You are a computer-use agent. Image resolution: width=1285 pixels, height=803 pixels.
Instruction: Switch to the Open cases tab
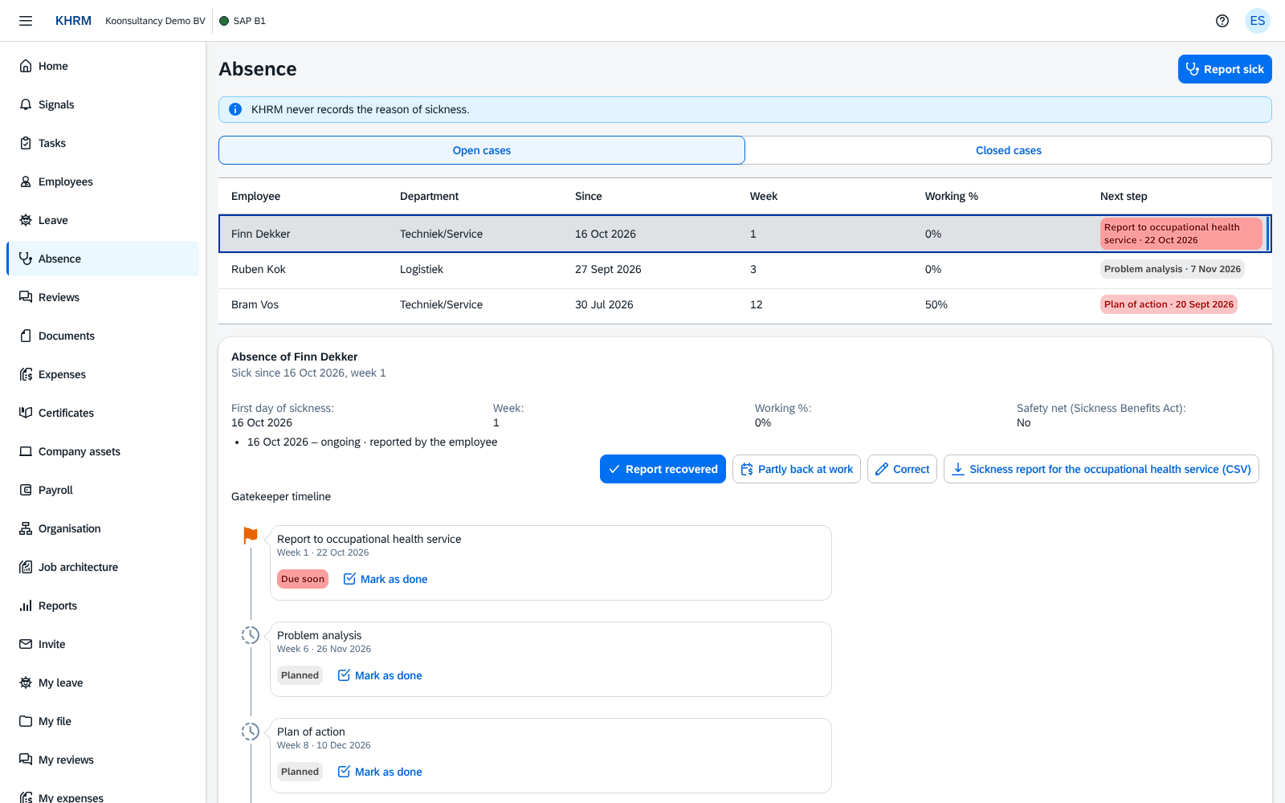click(x=482, y=150)
